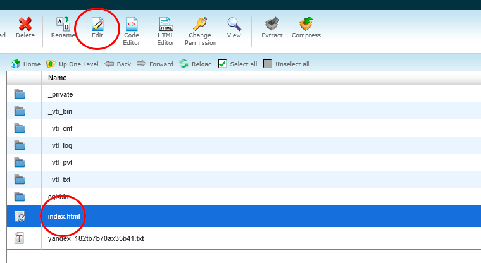Select the index.html file name
Screen dimensions: 481x263
(x=64, y=216)
